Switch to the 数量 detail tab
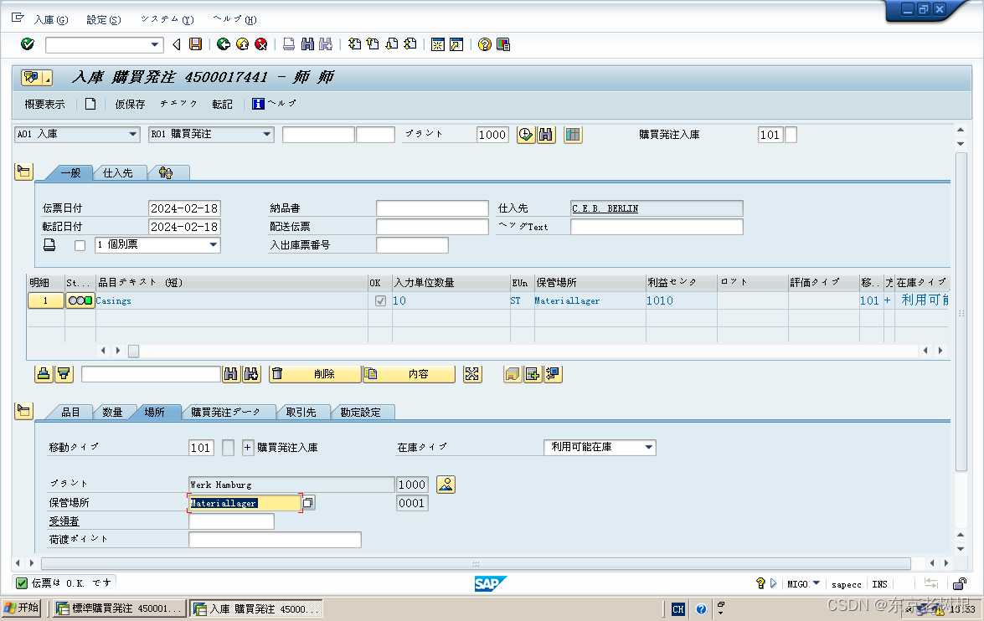The height and width of the screenshot is (621, 984). click(112, 412)
